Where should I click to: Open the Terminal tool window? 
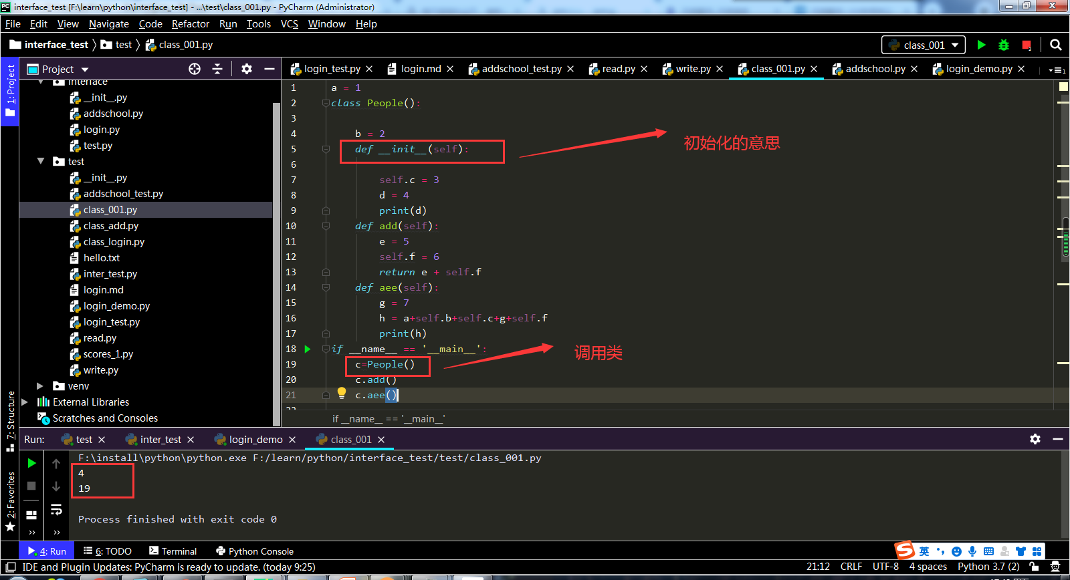click(x=173, y=551)
